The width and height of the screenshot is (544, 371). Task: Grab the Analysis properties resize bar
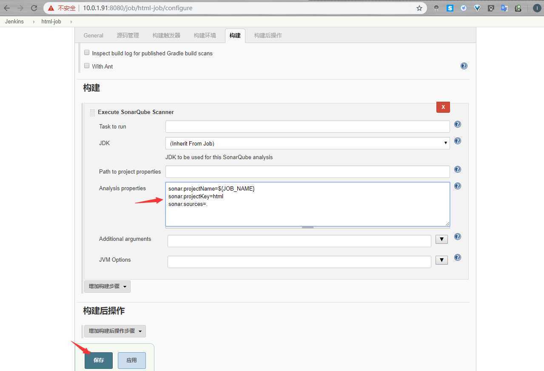[x=308, y=227]
